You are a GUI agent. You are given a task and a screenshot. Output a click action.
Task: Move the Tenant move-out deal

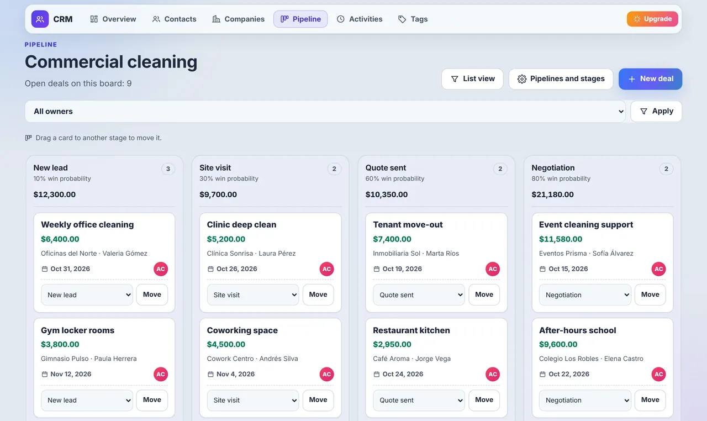pos(484,294)
